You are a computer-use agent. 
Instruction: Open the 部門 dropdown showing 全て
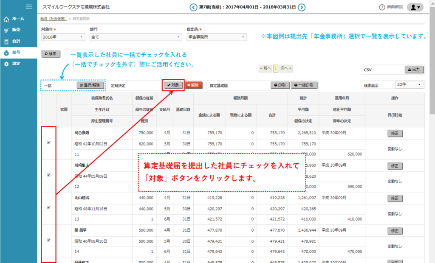pos(136,37)
